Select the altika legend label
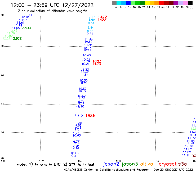 point(147,164)
